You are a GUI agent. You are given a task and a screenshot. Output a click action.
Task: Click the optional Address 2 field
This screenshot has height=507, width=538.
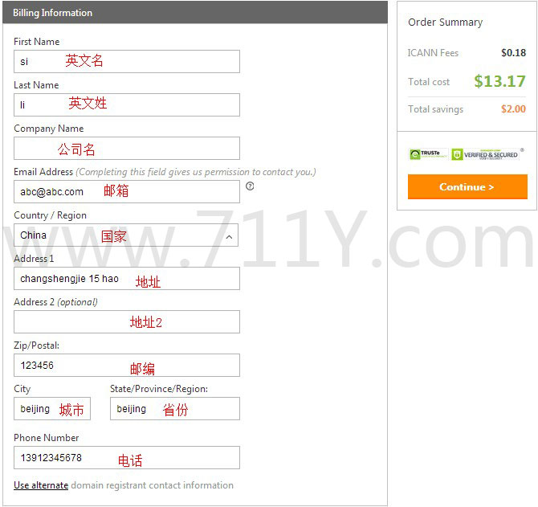126,322
